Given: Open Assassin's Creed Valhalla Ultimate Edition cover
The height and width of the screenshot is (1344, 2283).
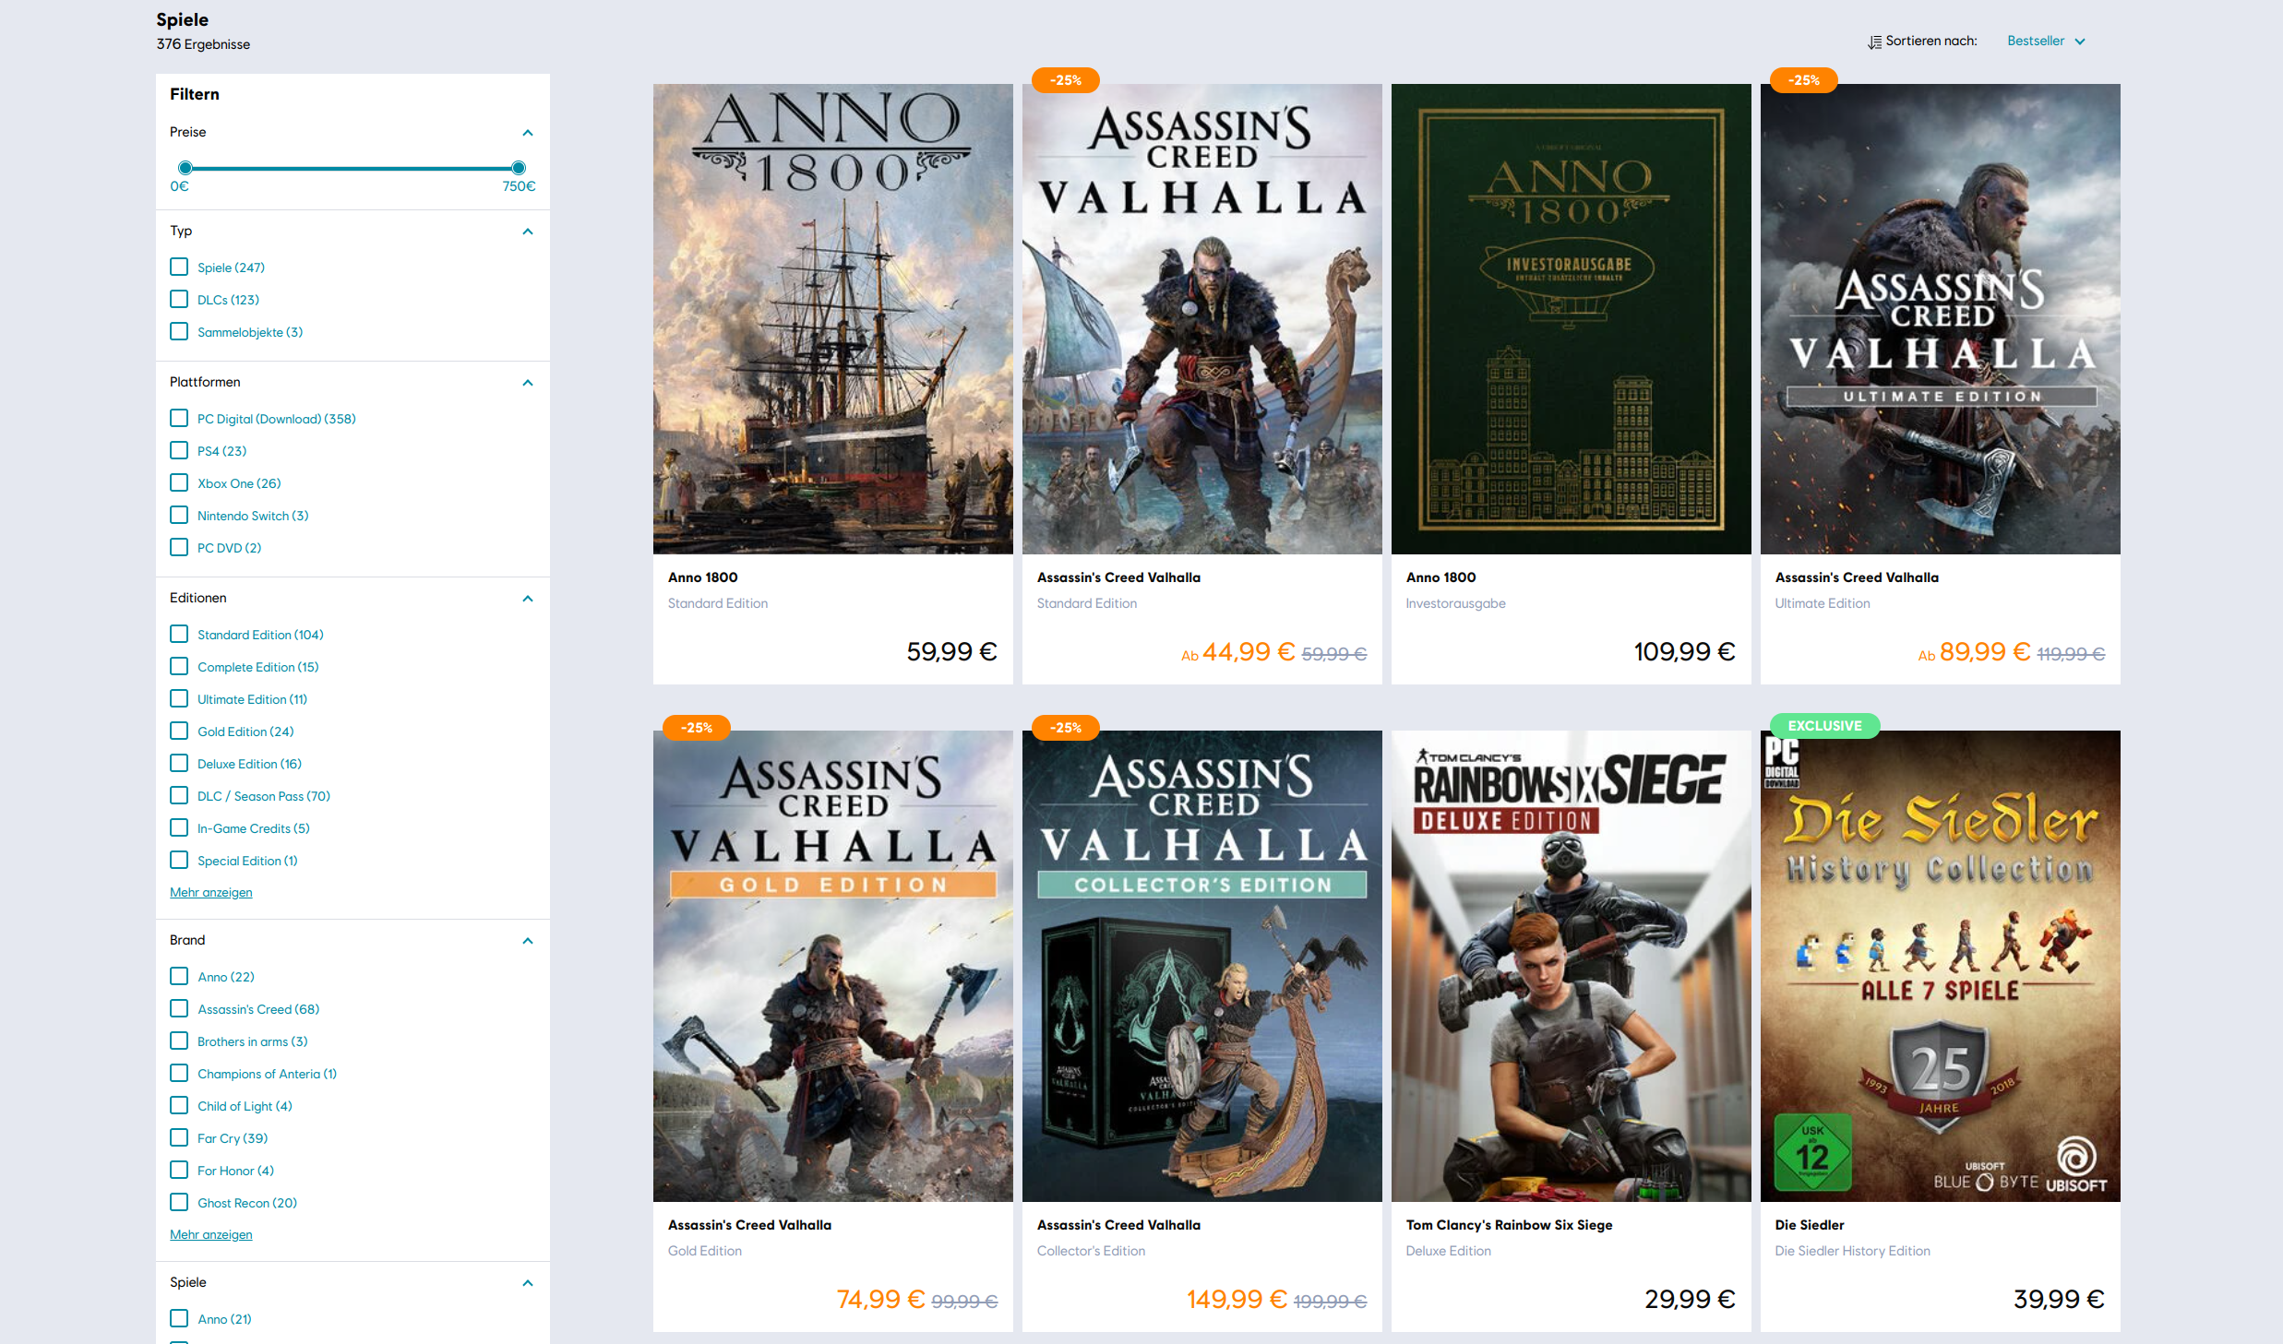Looking at the screenshot, I should (1940, 319).
